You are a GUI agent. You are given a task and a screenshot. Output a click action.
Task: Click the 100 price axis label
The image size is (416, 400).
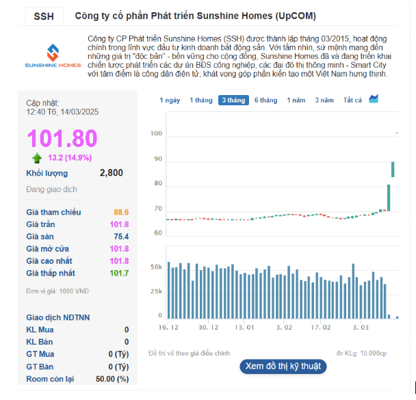pyautogui.click(x=156, y=133)
